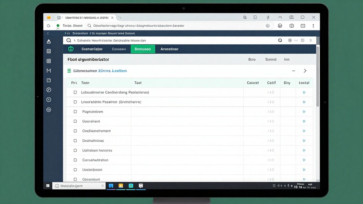
Task: Open the Anesstioer tab
Action: [x=169, y=49]
